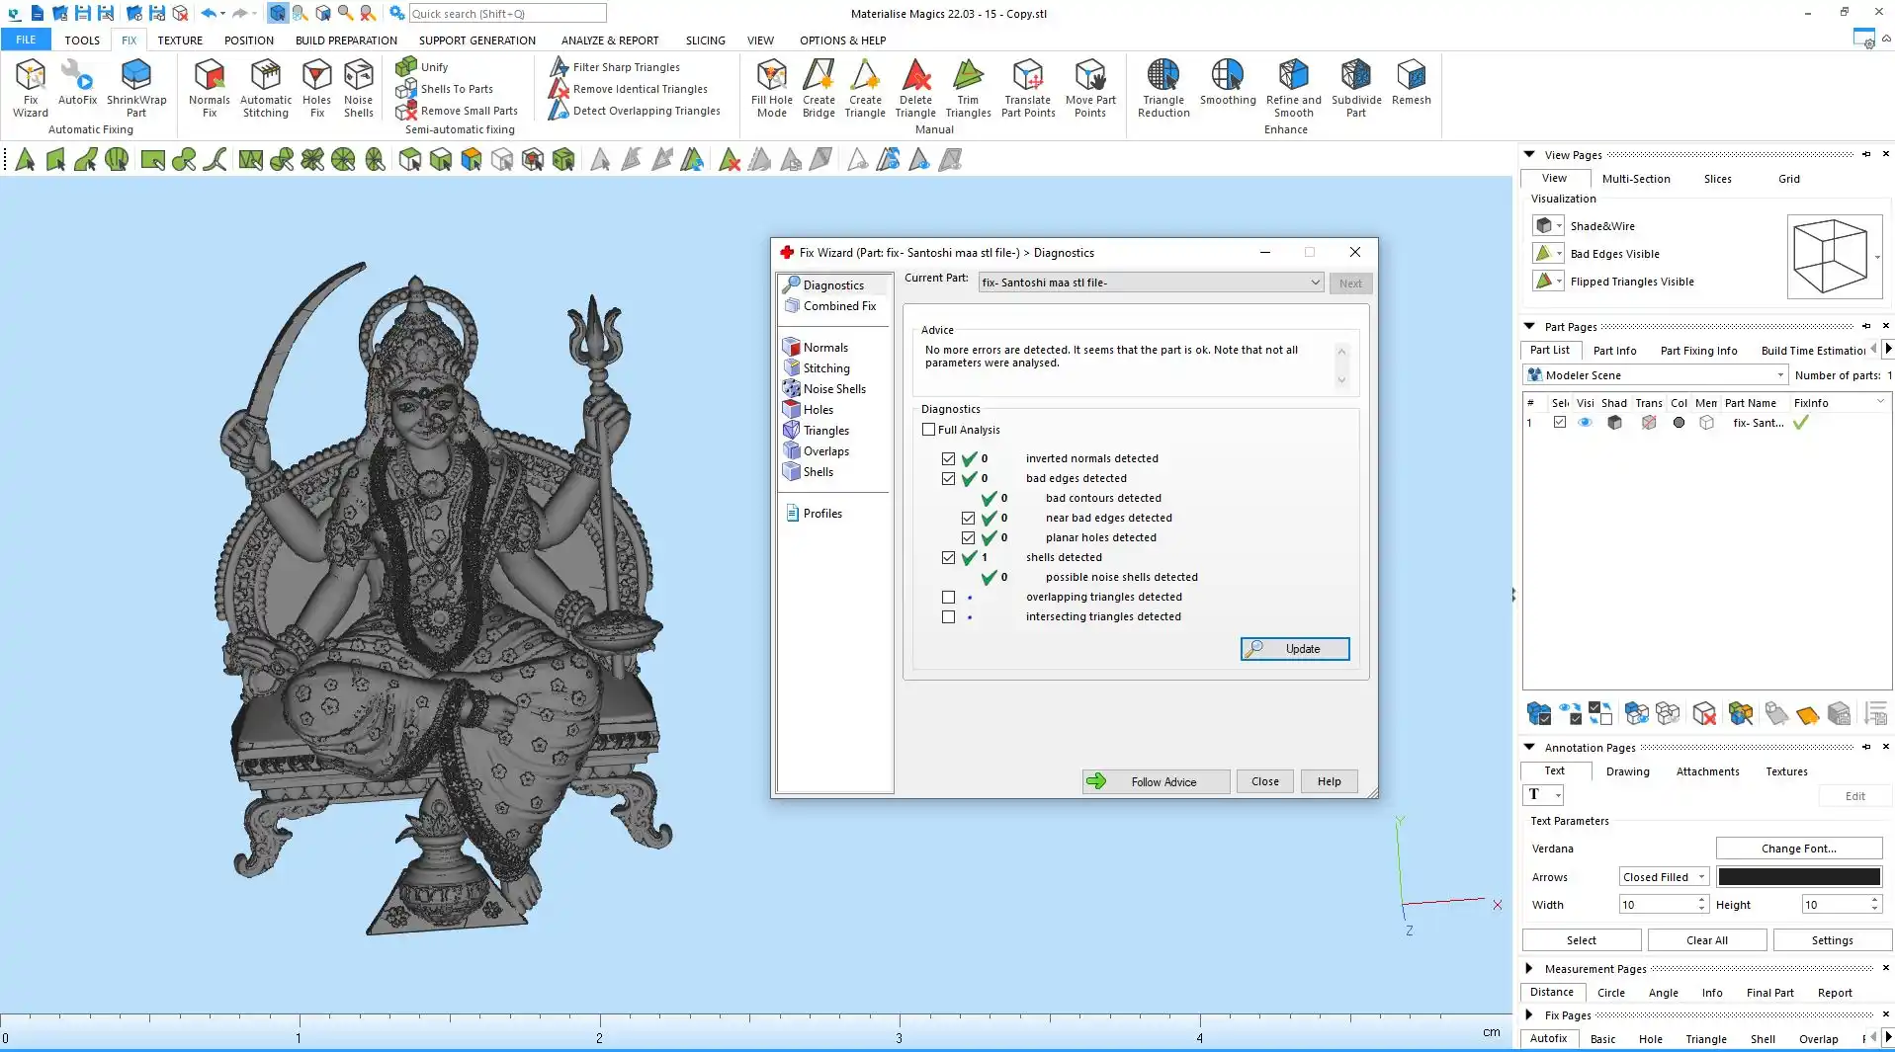Screen dimensions: 1895x1052
Task: Choose the Delete Triangle tool
Action: pos(915,87)
